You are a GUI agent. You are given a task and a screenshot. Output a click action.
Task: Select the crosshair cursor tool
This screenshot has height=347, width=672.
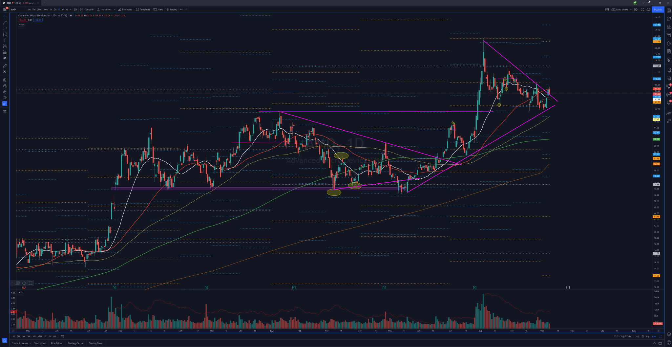5,16
